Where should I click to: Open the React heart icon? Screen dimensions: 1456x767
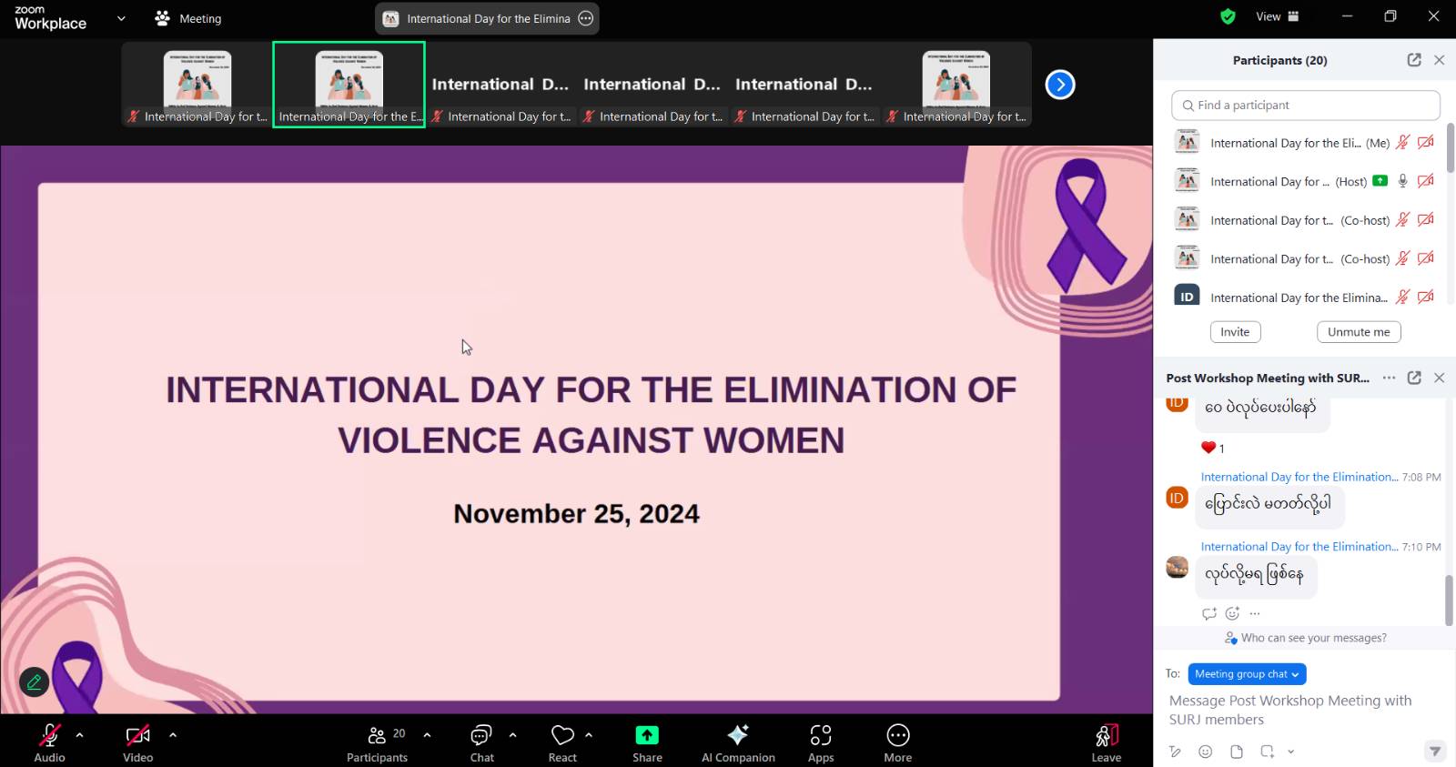coord(562,735)
